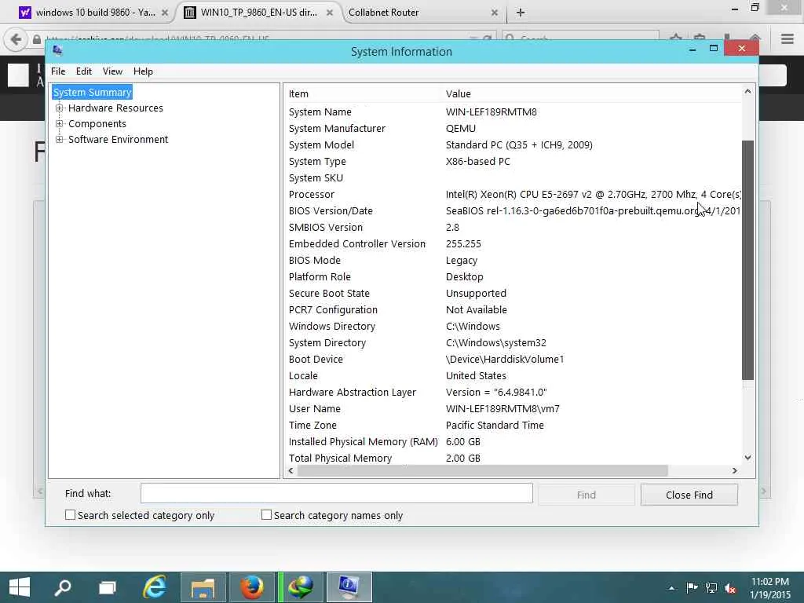Image resolution: width=804 pixels, height=603 pixels.
Task: Open the Edit menu
Action: (x=83, y=71)
